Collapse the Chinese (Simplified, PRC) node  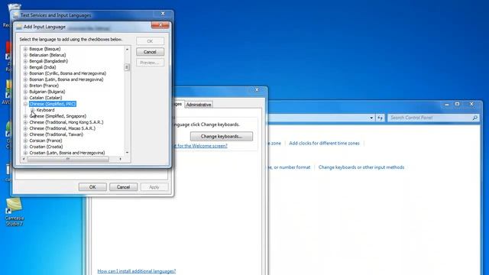pyautogui.click(x=25, y=104)
